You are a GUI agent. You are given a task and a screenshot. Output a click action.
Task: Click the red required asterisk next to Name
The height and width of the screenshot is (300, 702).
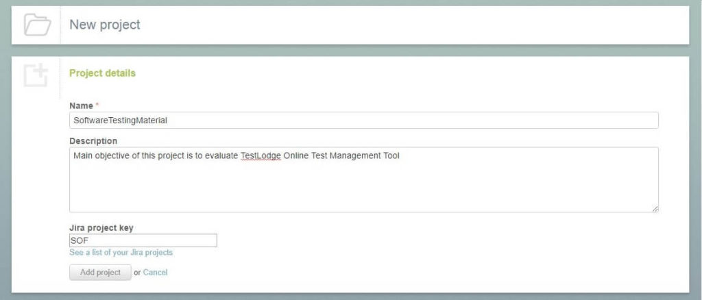[97, 105]
